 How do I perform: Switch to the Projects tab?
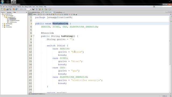(3, 12)
